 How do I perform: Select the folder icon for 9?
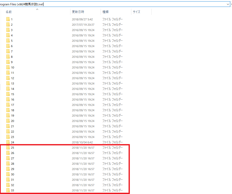point(8,62)
